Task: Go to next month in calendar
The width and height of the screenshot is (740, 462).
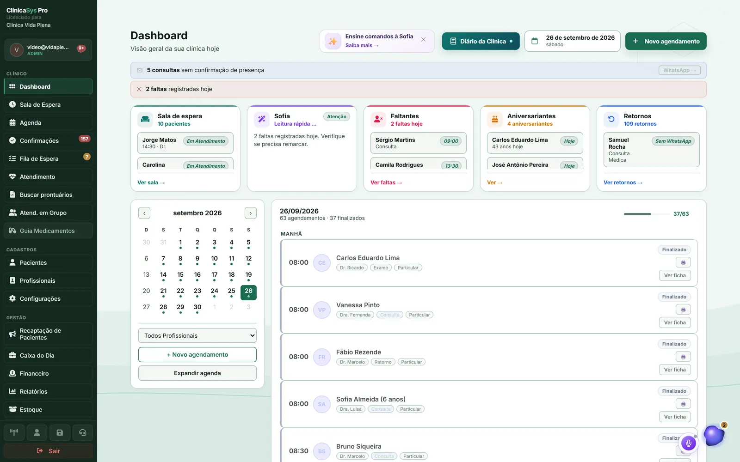Action: coord(251,213)
